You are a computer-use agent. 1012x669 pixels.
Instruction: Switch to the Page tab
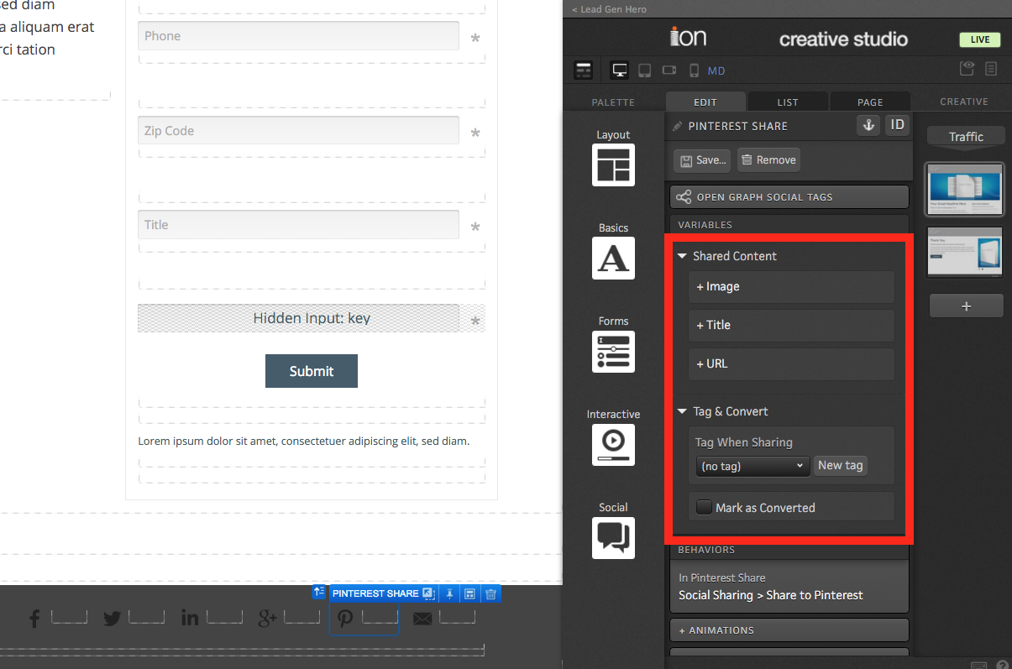870,102
